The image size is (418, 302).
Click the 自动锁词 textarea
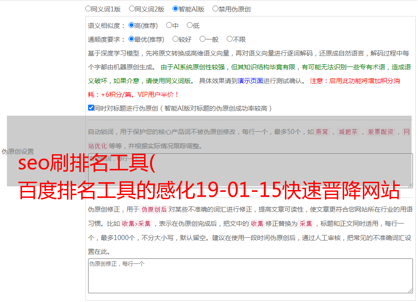click(251, 171)
